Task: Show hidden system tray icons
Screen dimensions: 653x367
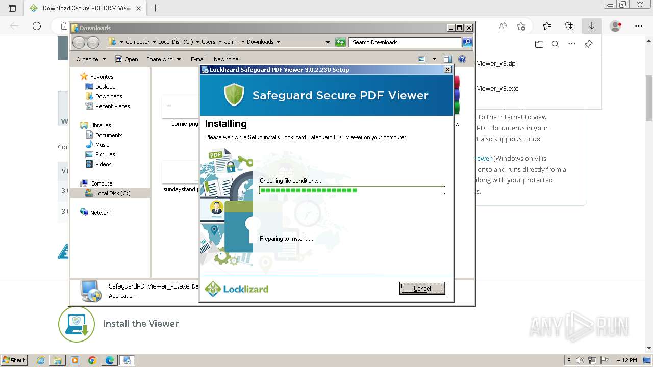Action: (569, 360)
